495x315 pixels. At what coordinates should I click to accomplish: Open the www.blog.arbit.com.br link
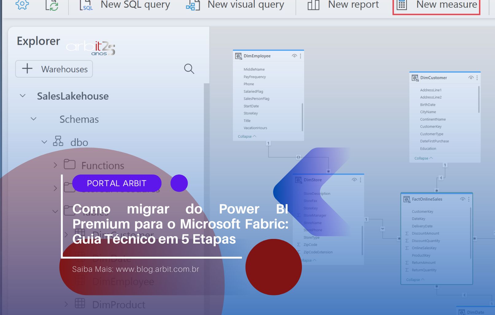(x=157, y=269)
